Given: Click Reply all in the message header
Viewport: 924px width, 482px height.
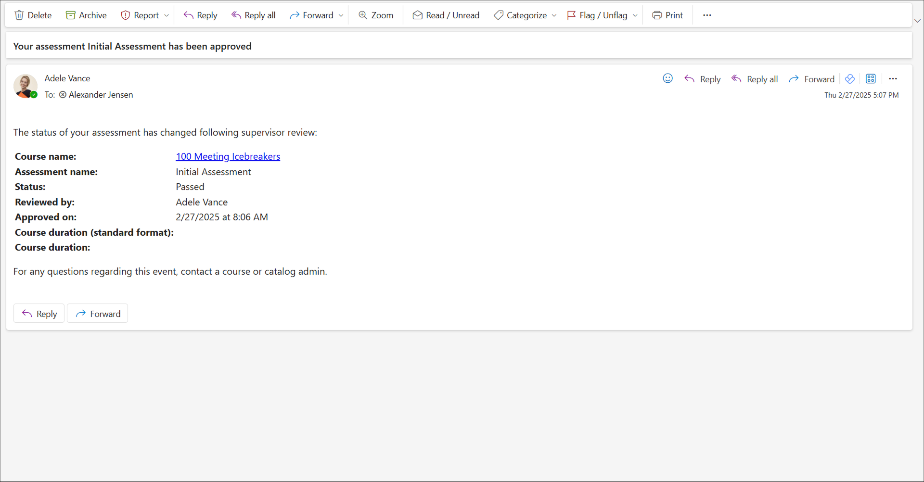Looking at the screenshot, I should pyautogui.click(x=755, y=79).
